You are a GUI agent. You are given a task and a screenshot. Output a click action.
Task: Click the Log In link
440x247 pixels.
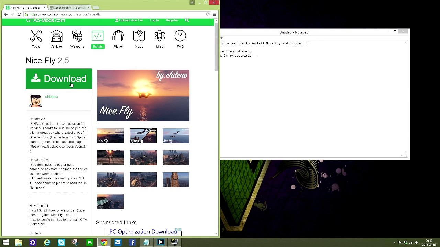(x=154, y=20)
